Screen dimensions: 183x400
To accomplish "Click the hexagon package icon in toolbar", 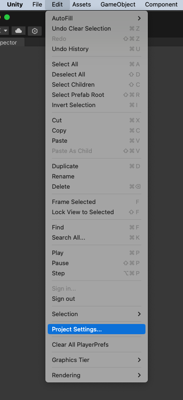I will [35, 31].
